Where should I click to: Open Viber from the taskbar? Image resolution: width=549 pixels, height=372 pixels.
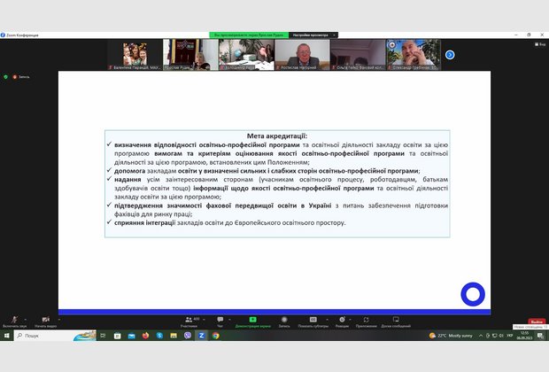pyautogui.click(x=188, y=336)
